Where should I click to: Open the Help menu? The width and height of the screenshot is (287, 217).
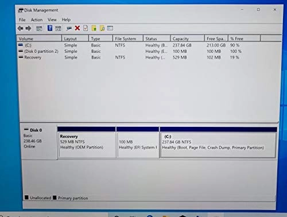tap(66, 20)
